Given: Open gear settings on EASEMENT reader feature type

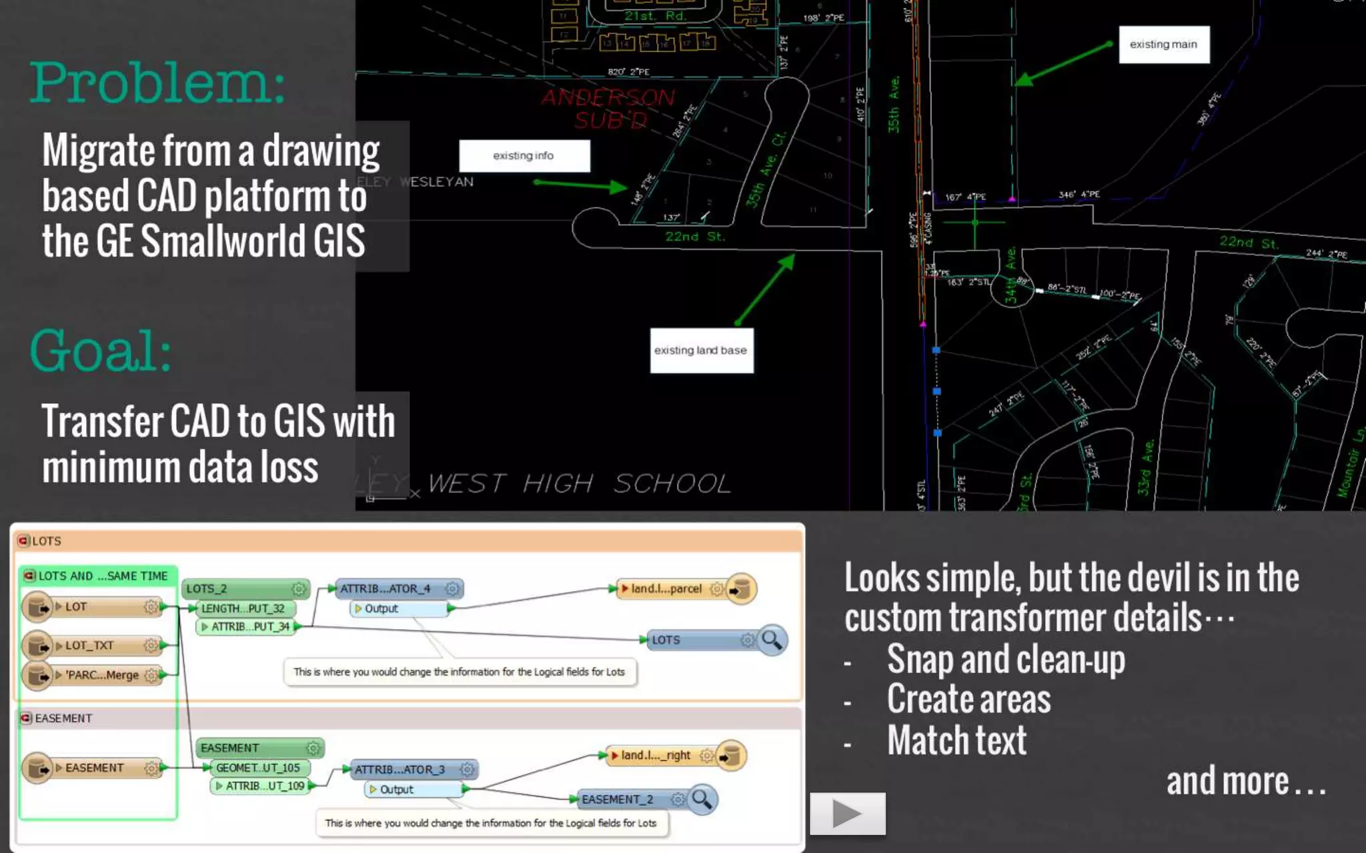Looking at the screenshot, I should click(x=151, y=768).
